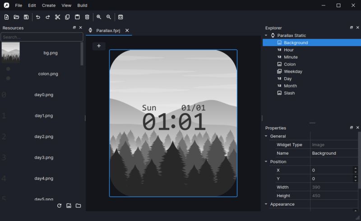Click the Undo toolbar icon

point(38,17)
